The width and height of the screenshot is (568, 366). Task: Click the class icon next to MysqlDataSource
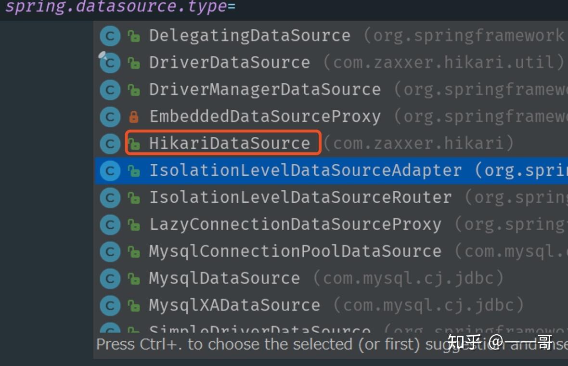(x=109, y=278)
